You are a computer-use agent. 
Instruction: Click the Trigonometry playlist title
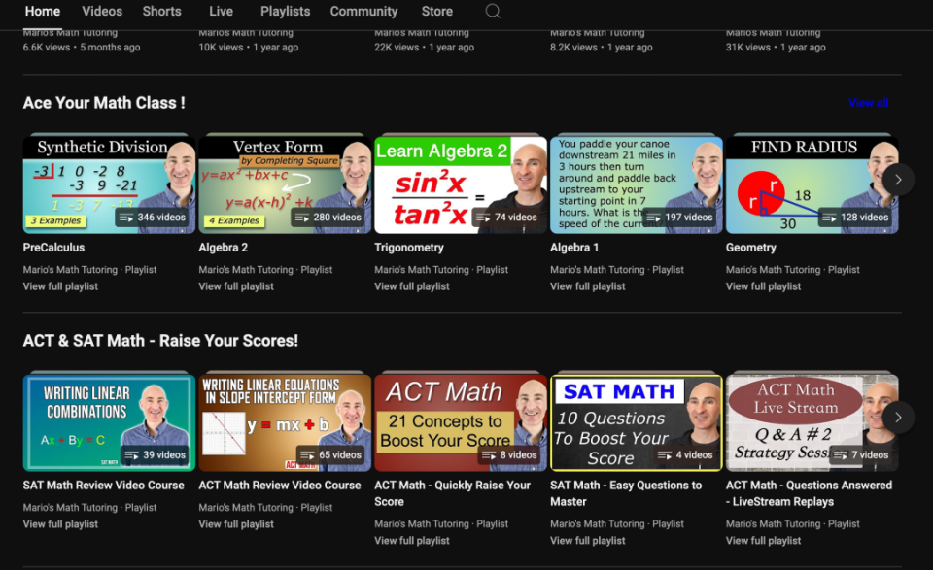409,248
